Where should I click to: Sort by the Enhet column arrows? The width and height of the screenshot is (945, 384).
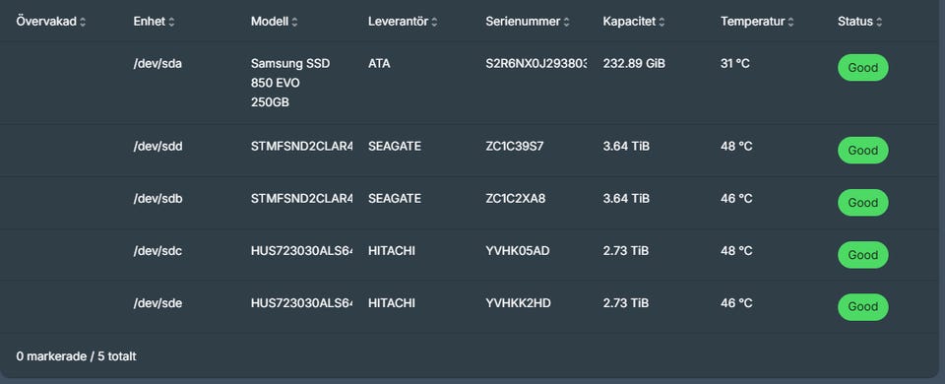pyautogui.click(x=171, y=23)
